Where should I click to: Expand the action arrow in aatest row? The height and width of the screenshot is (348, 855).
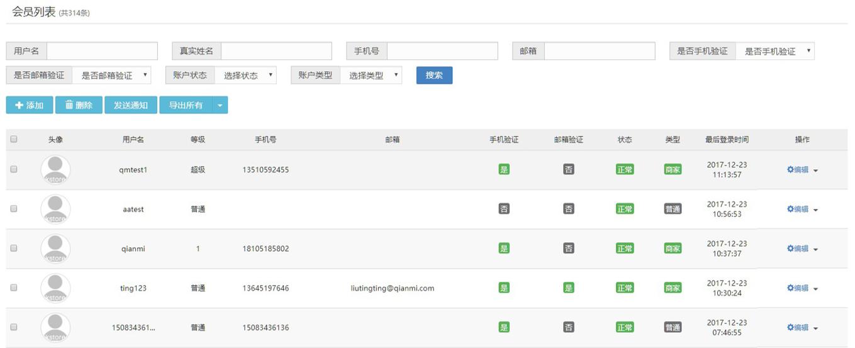pyautogui.click(x=815, y=210)
